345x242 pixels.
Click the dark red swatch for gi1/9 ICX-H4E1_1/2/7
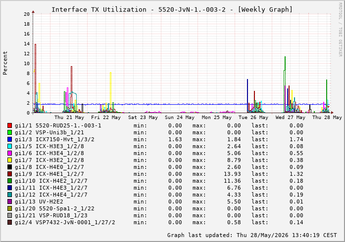(9, 174)
